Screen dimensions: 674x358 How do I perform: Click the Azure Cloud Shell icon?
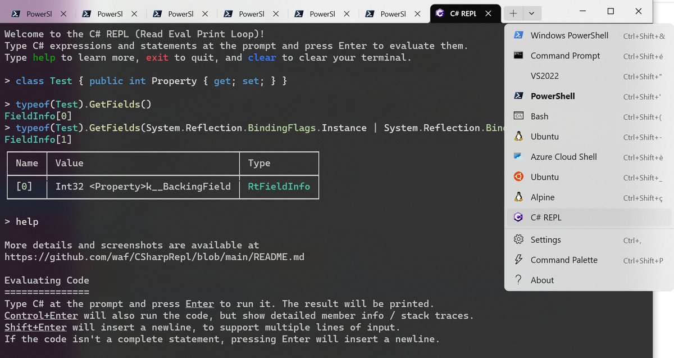pos(517,157)
